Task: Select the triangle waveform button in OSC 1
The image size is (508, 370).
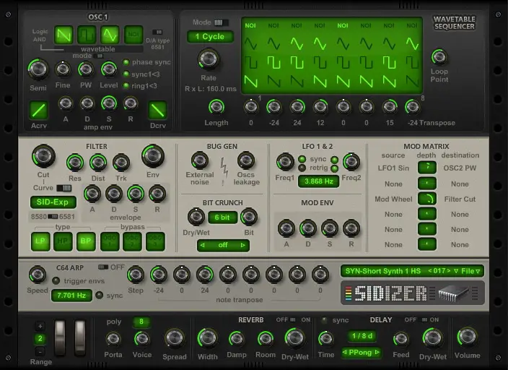Action: tap(110, 35)
